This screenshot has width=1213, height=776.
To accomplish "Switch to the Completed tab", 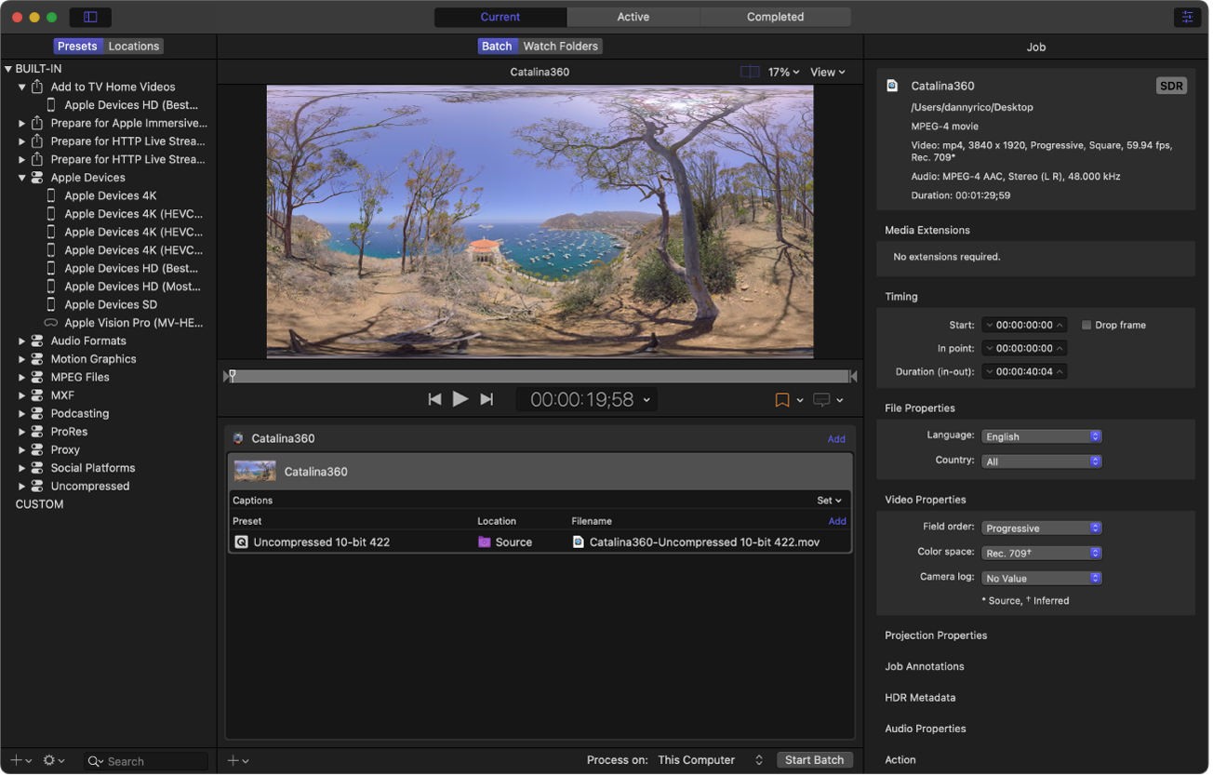I will click(775, 17).
